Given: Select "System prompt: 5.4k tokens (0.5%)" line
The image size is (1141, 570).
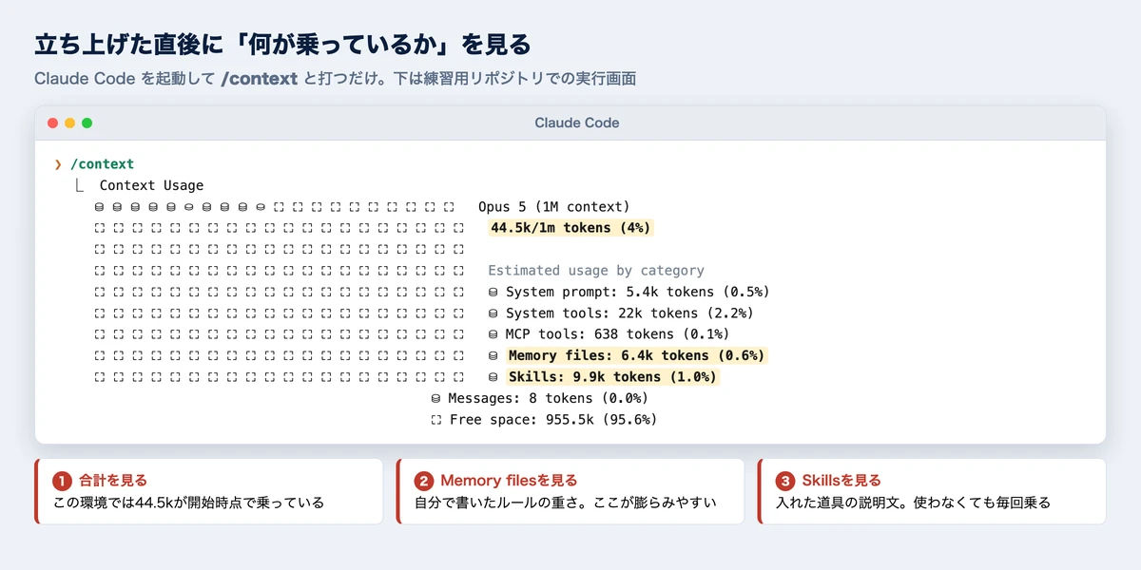Looking at the screenshot, I should pos(637,292).
